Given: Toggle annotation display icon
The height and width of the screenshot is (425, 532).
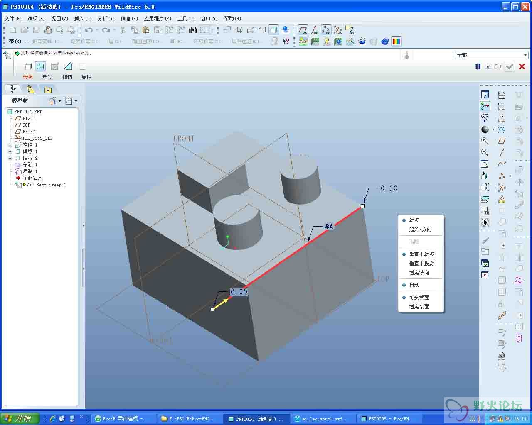Looking at the screenshot, I should [x=350, y=30].
